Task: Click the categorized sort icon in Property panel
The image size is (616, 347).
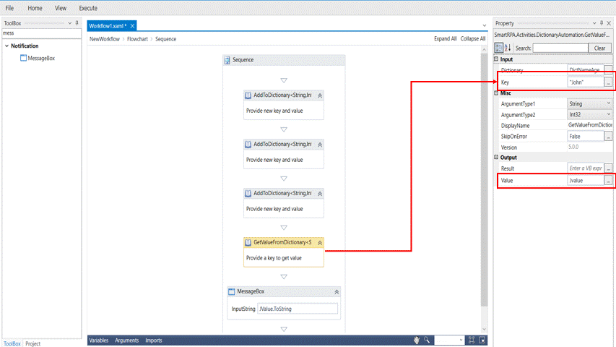Action: (x=499, y=48)
